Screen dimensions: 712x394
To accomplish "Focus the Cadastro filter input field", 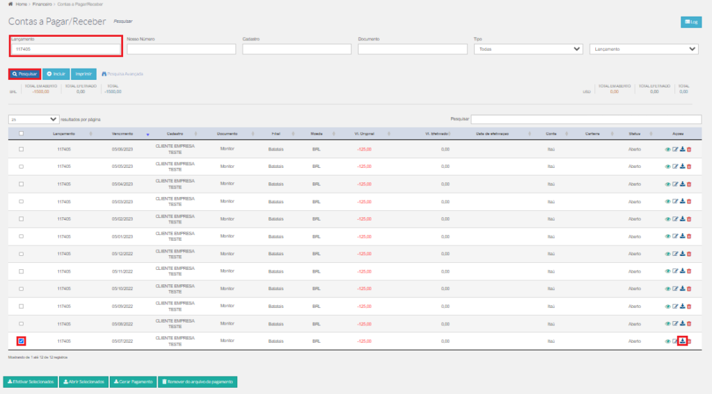I will click(x=297, y=49).
